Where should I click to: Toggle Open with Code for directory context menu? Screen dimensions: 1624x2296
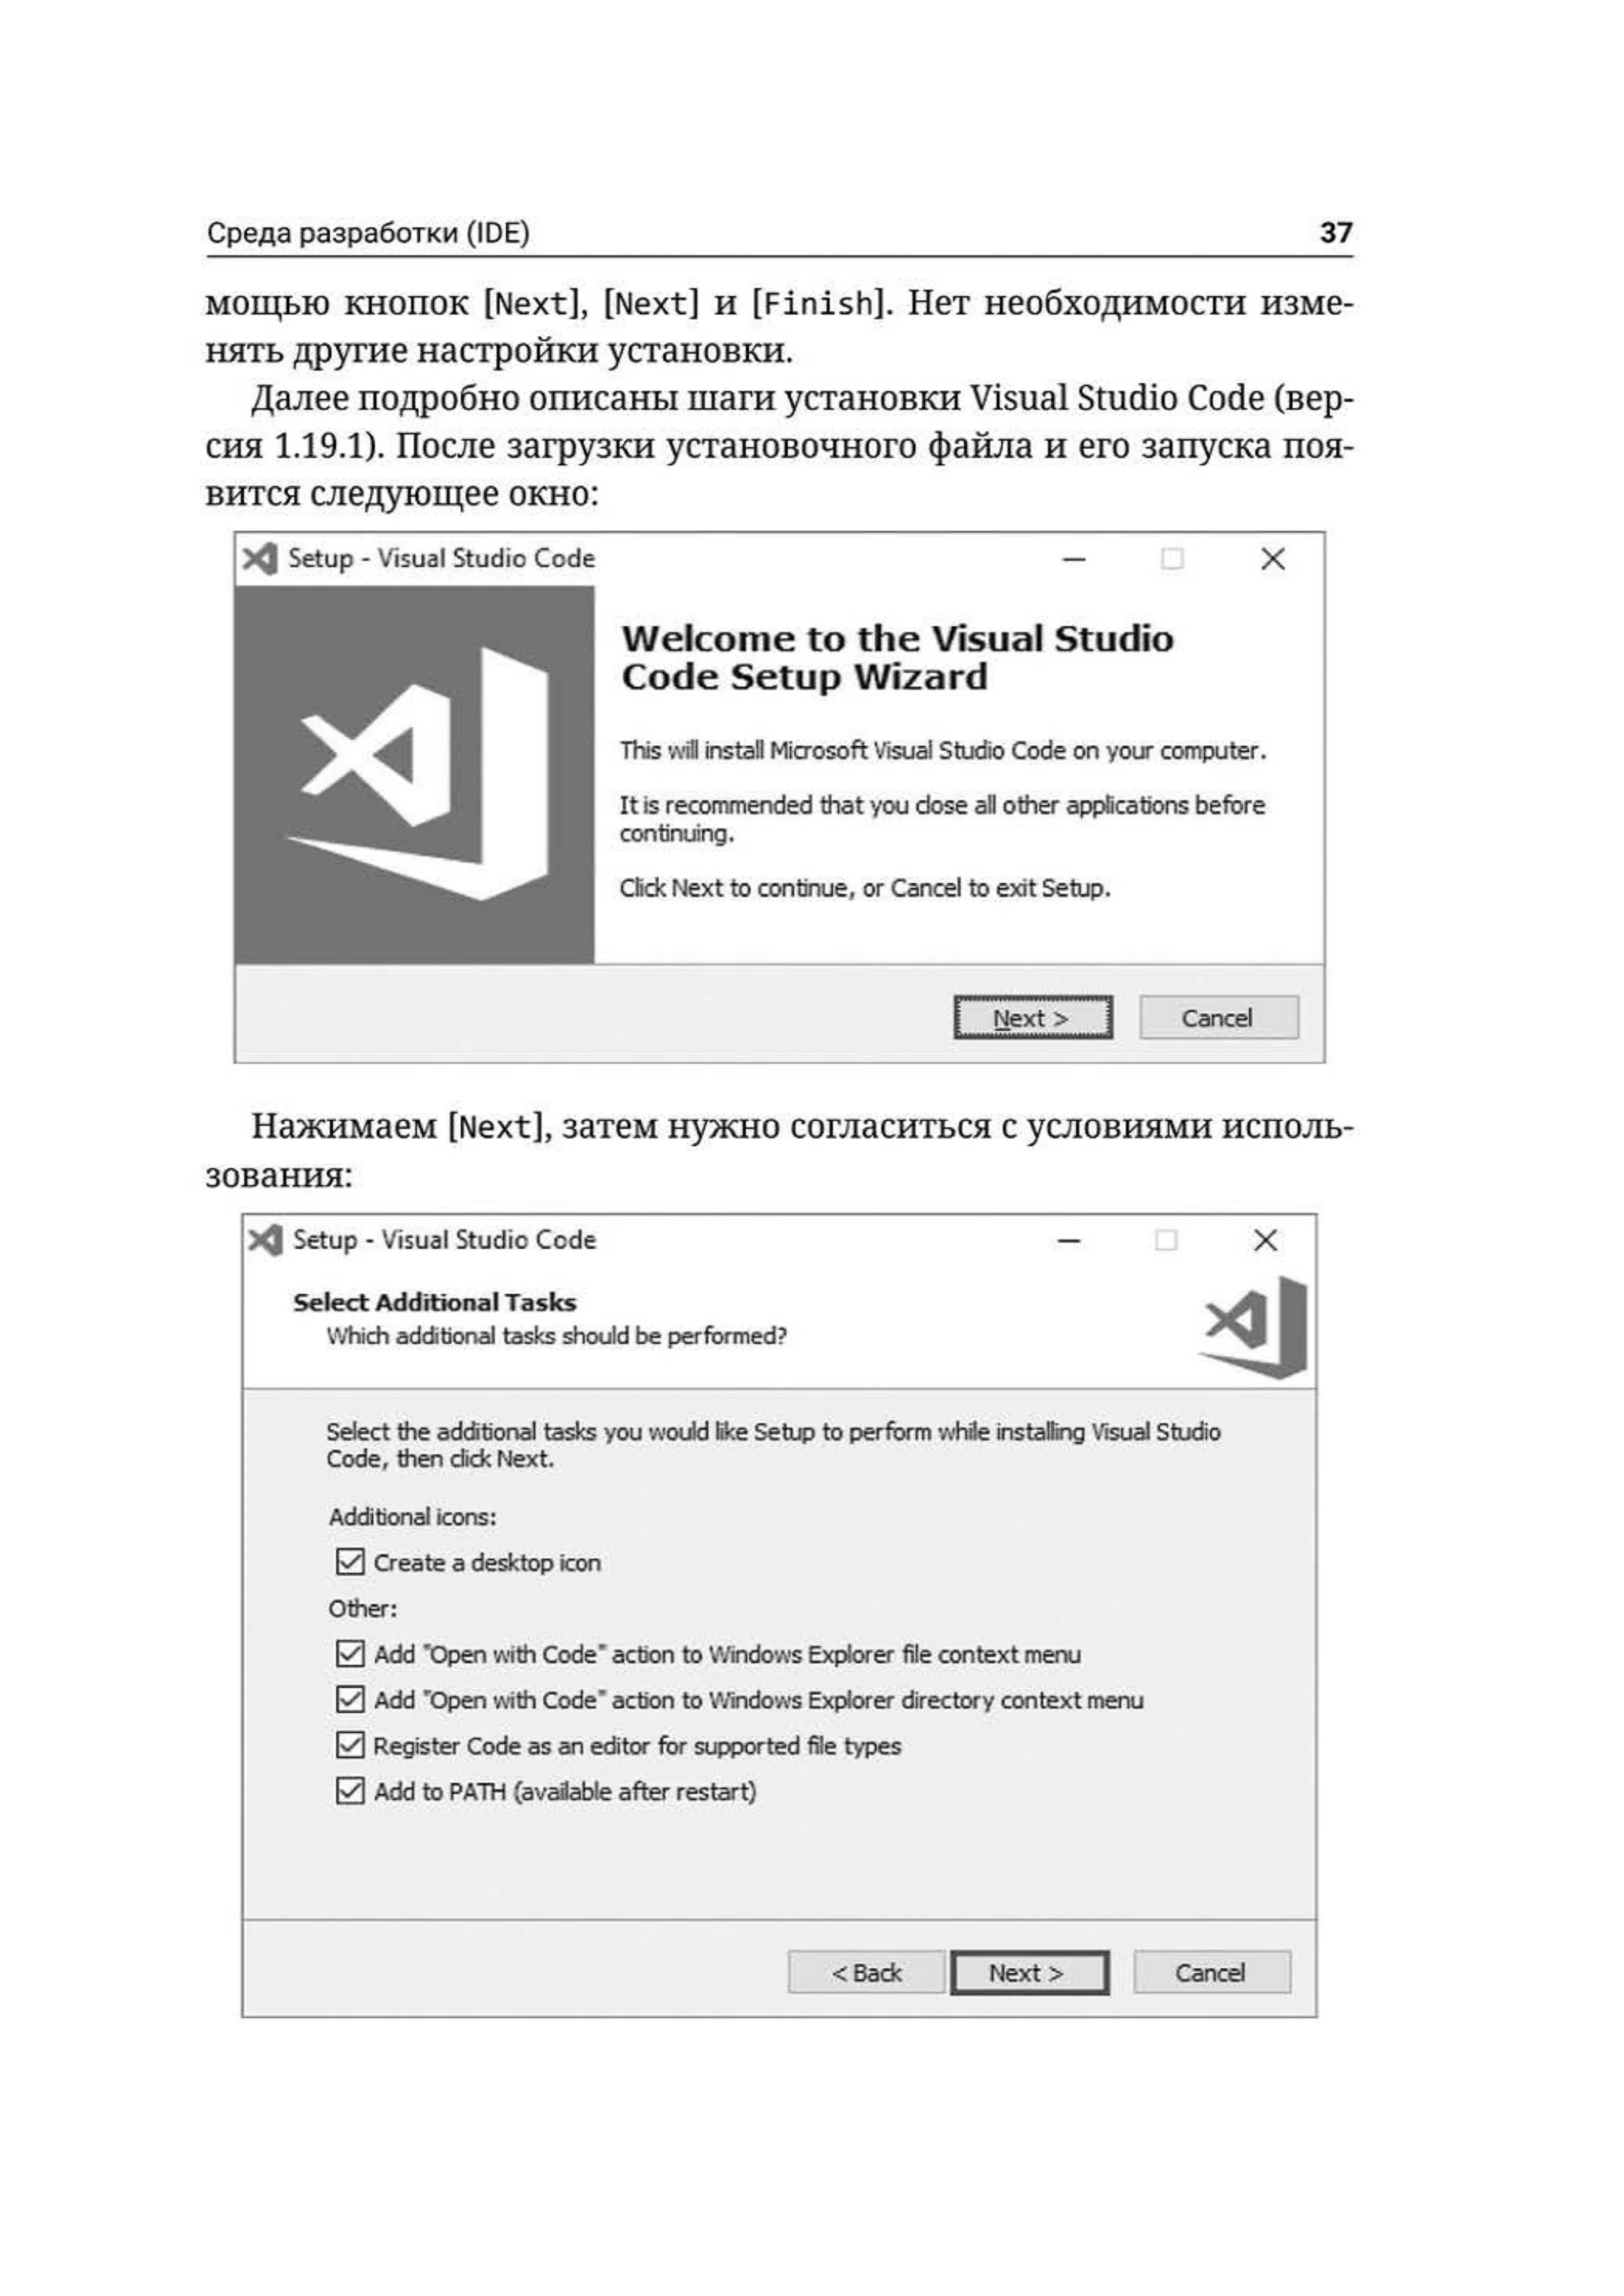350,1699
